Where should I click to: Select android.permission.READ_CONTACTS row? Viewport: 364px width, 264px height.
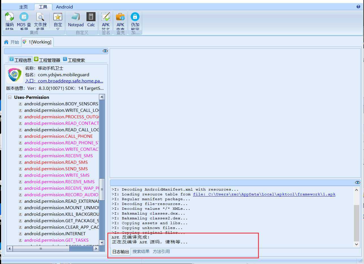tap(62, 123)
